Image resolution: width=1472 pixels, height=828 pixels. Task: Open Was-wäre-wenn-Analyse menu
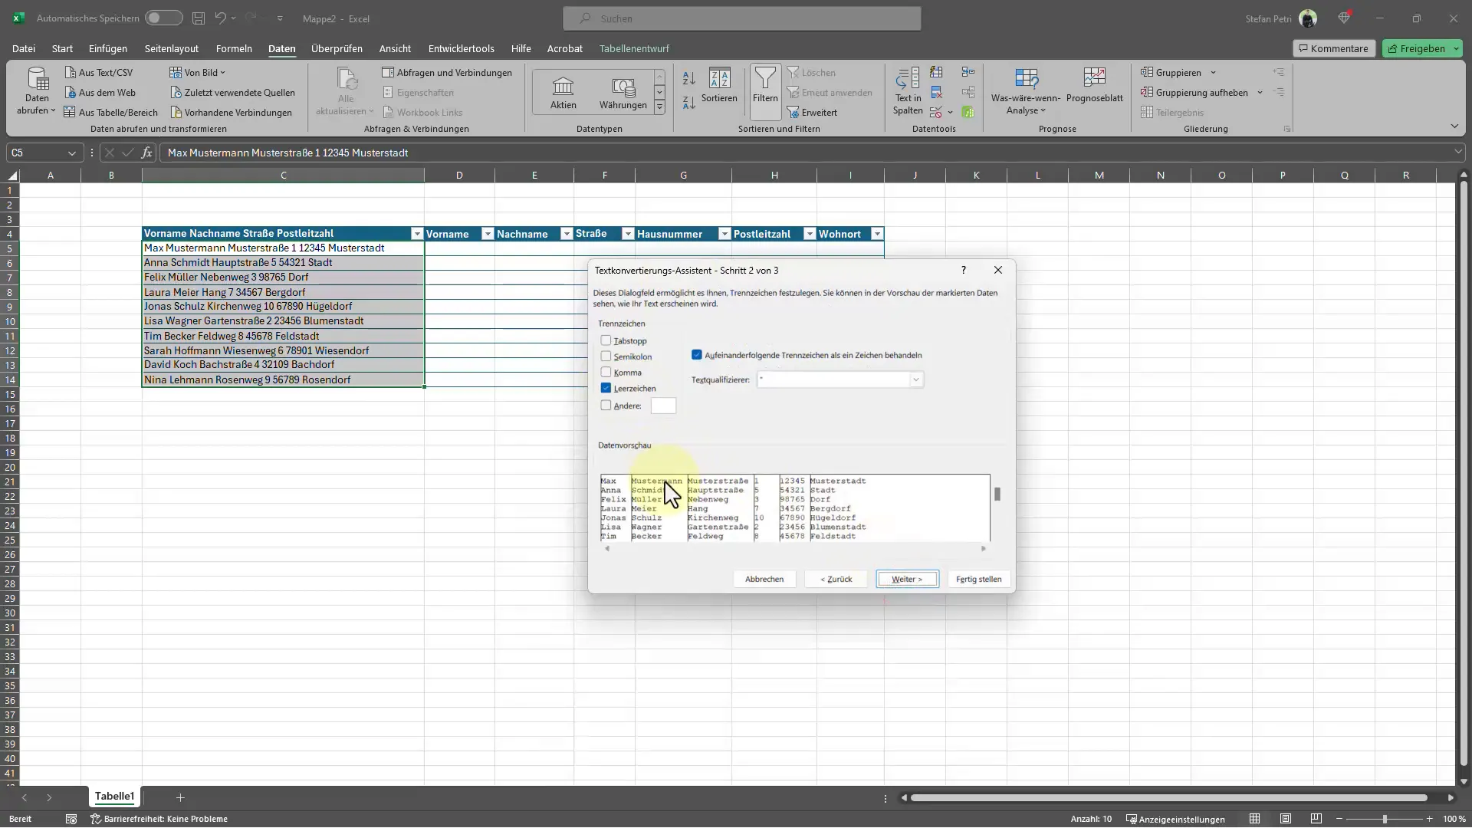(1026, 91)
